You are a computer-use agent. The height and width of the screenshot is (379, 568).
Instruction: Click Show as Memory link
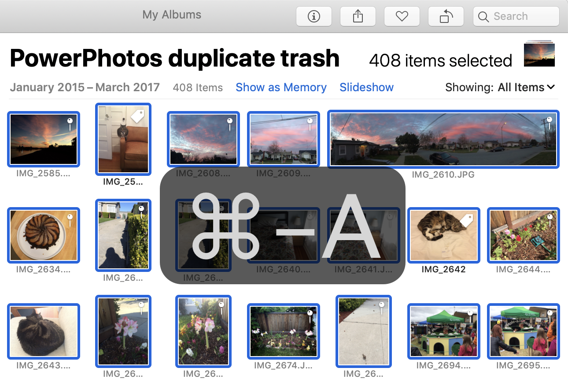tap(281, 87)
